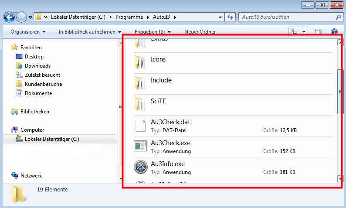Open the Icons folder
Screen dimensions: 346x208
pyautogui.click(x=141, y=62)
